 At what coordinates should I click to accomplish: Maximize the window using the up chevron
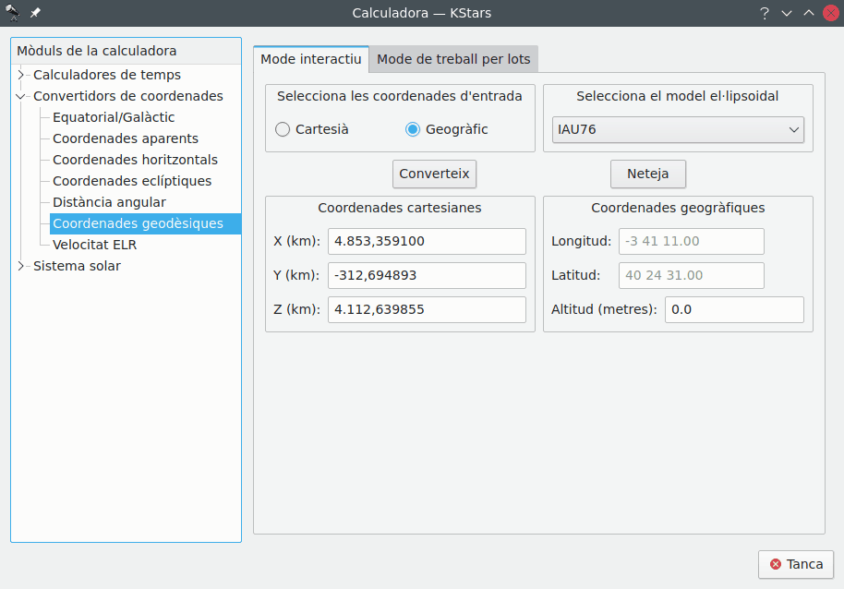pyautogui.click(x=808, y=13)
